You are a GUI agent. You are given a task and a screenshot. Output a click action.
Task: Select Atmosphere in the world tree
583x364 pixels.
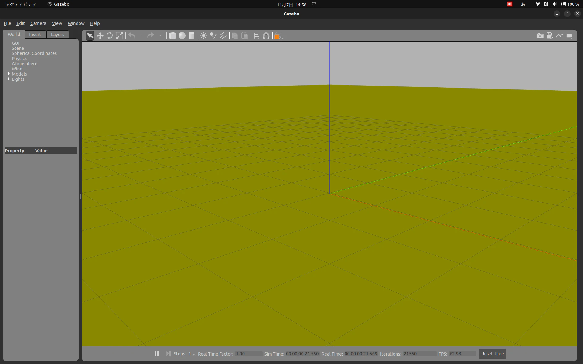(25, 64)
